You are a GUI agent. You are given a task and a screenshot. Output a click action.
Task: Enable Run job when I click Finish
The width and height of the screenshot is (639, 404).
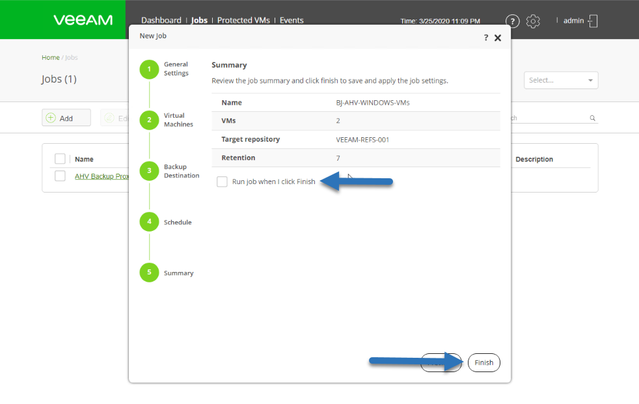pyautogui.click(x=222, y=182)
